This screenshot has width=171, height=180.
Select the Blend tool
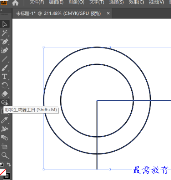pos(5,137)
